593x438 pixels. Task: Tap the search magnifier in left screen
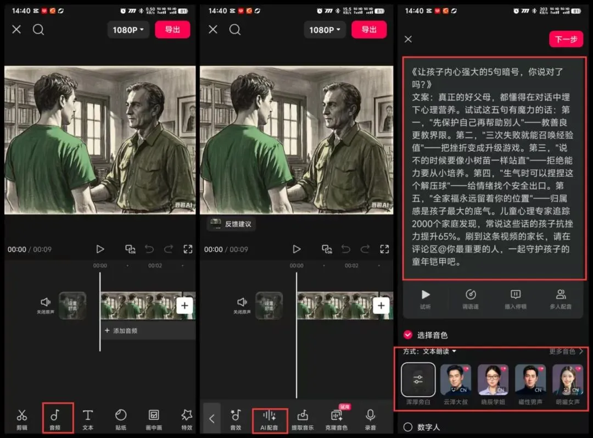tap(38, 30)
